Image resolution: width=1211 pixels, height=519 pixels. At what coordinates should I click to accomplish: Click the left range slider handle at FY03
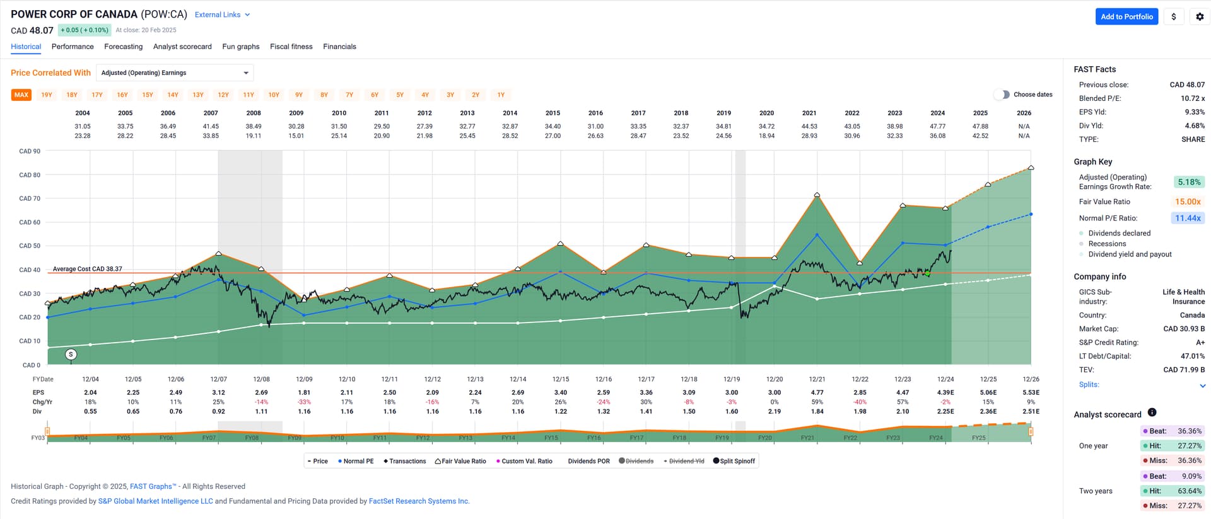click(x=47, y=431)
